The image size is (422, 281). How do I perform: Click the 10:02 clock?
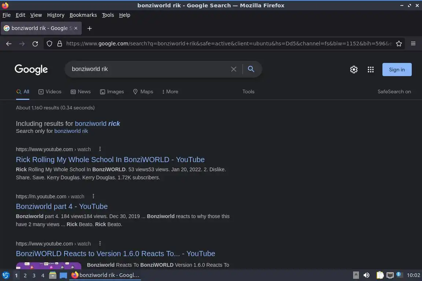(x=413, y=276)
